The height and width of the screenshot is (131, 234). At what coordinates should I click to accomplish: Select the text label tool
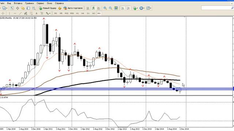(42, 13)
